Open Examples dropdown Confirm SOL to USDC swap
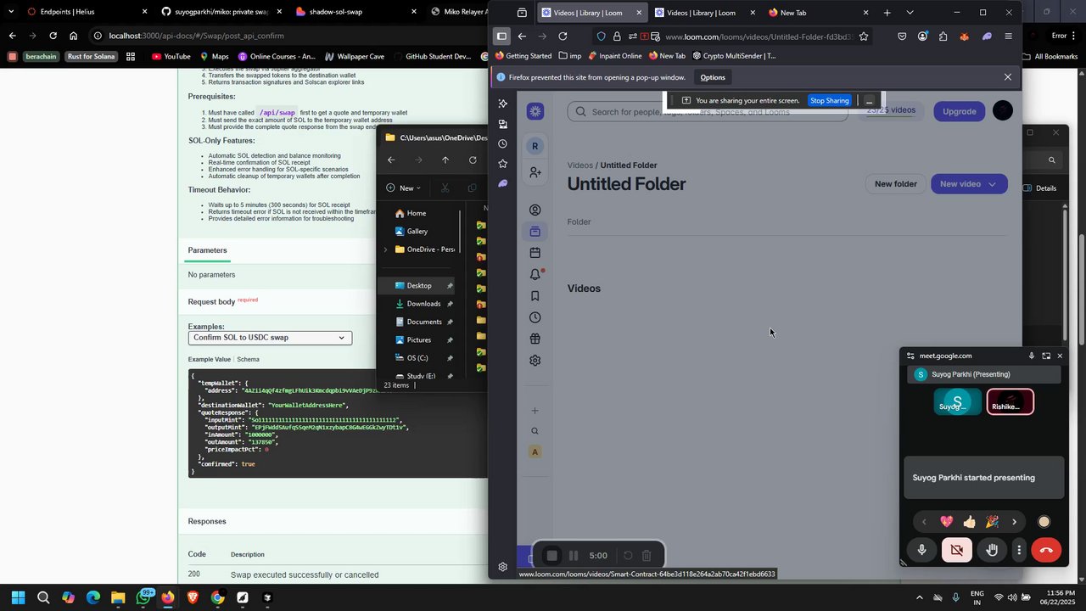This screenshot has height=611, width=1086. point(270,338)
